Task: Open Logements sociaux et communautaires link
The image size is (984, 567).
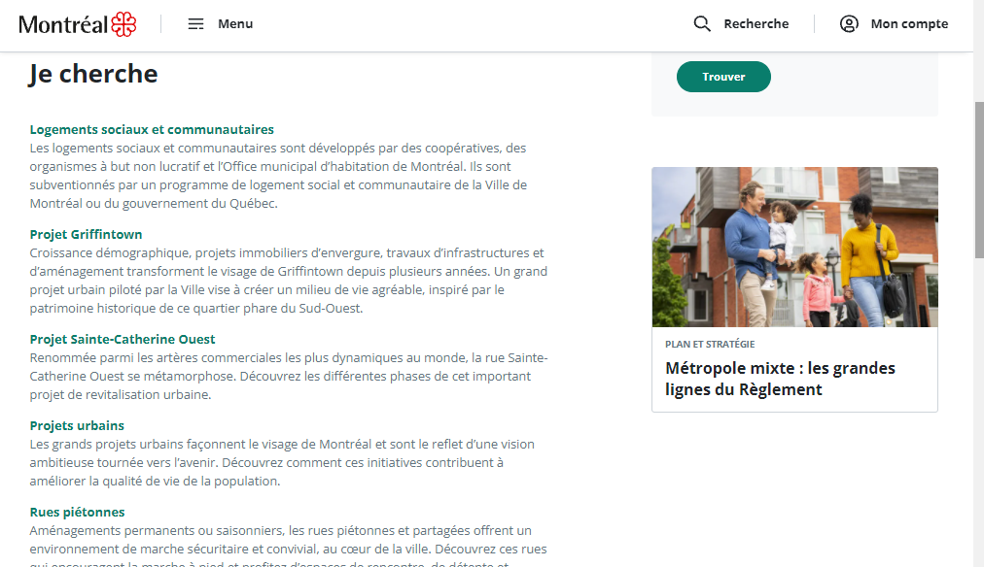Action: coord(152,130)
